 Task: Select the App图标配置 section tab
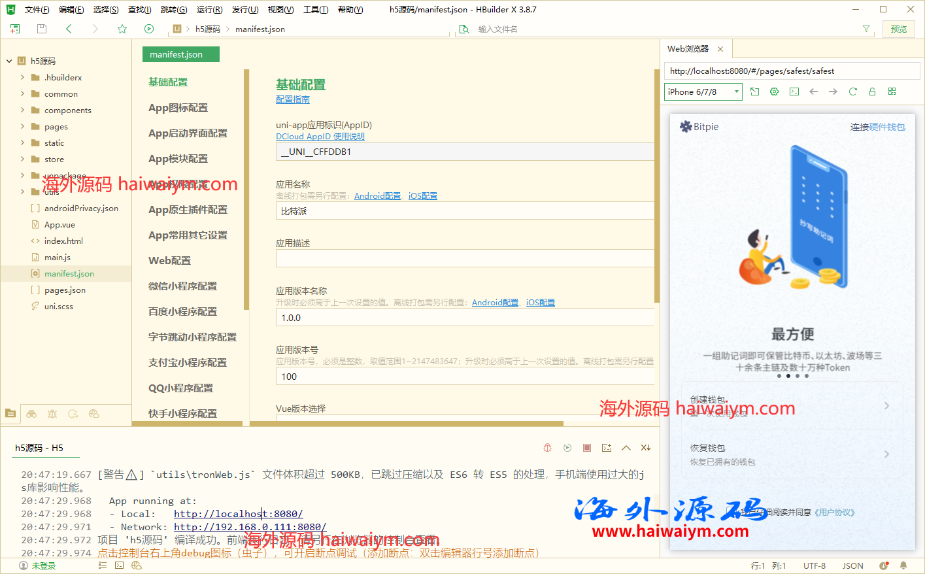point(178,107)
